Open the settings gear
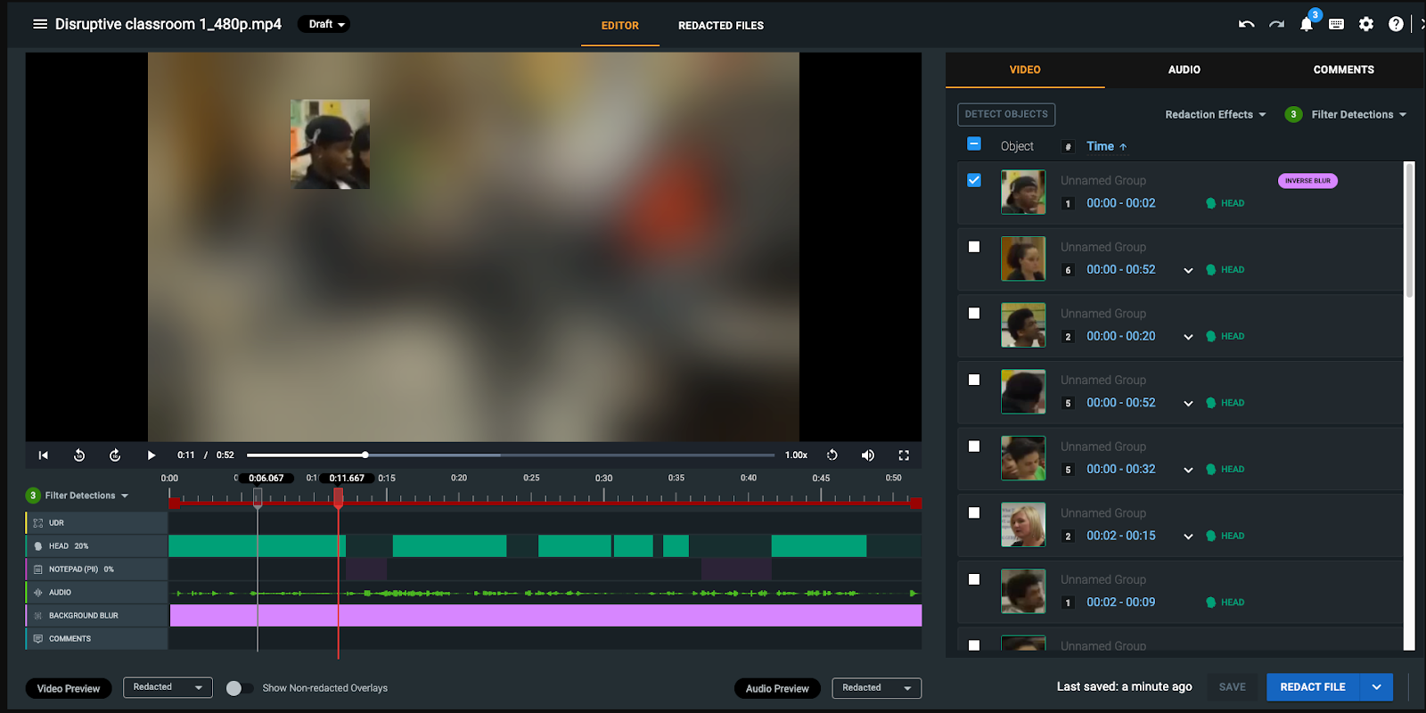 click(1365, 25)
